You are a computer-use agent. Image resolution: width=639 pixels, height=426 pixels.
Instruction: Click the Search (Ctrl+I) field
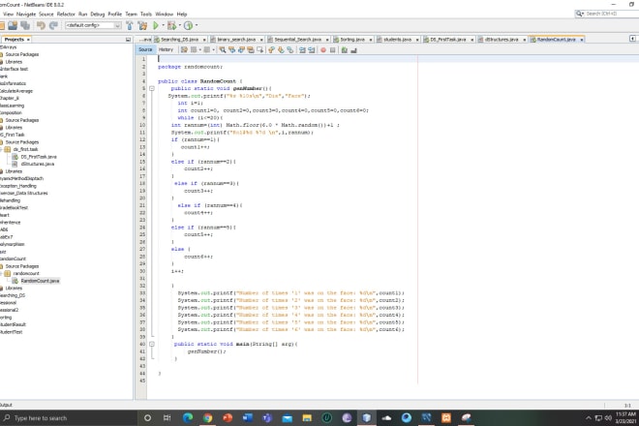pyautogui.click(x=606, y=14)
